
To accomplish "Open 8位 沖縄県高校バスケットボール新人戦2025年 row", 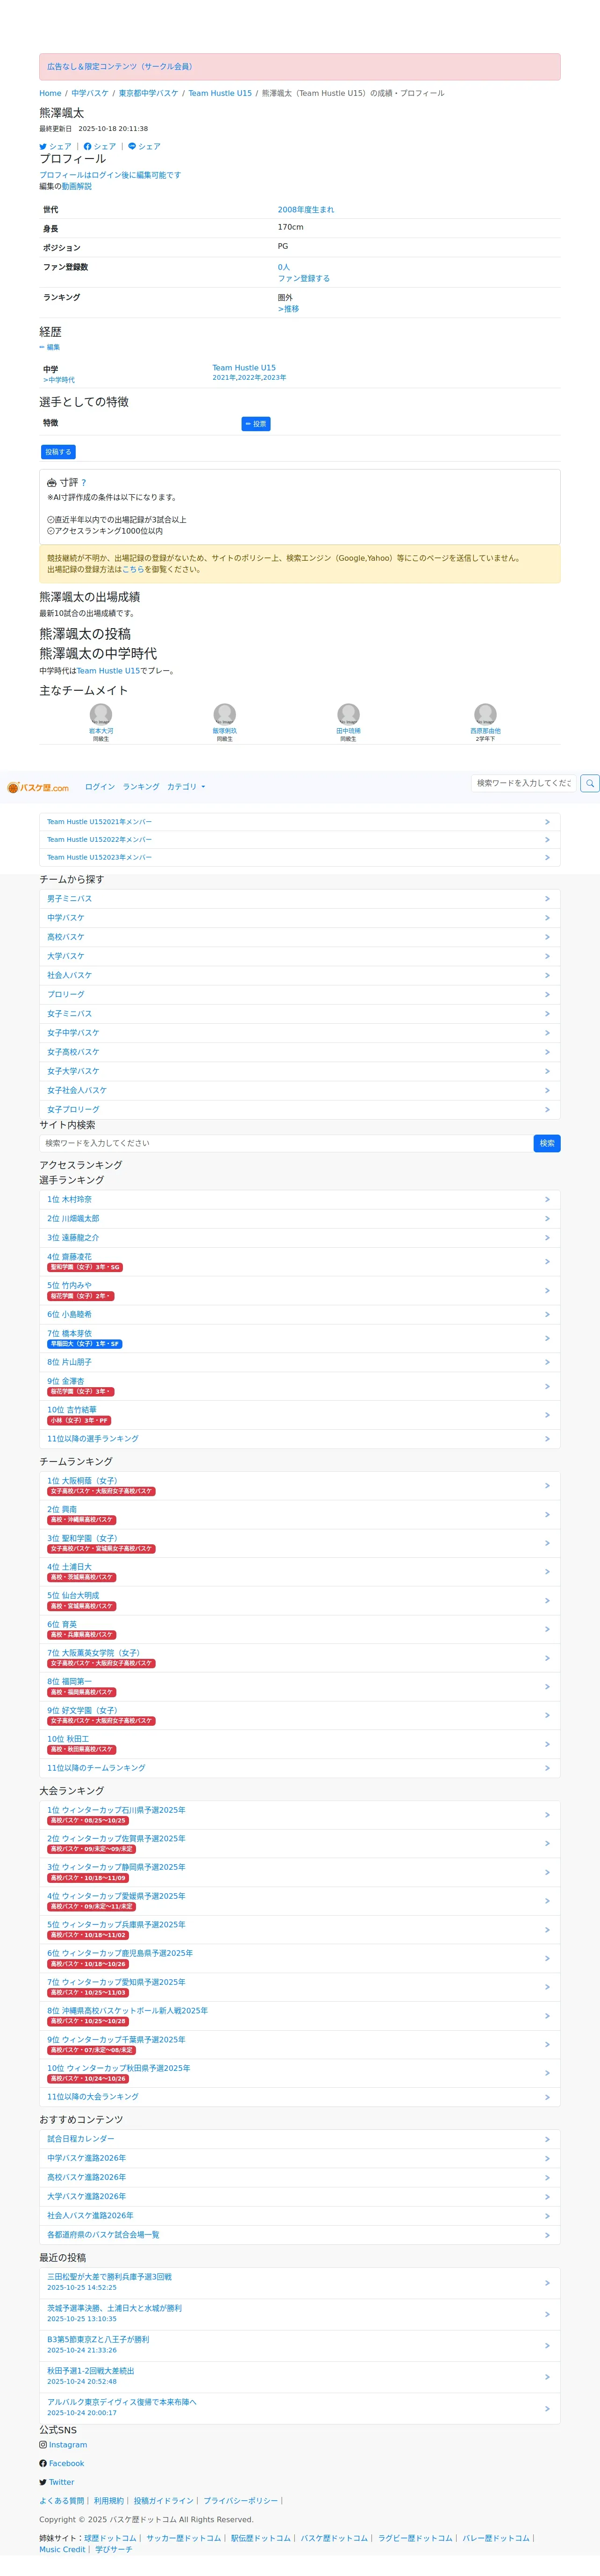I will [x=300, y=2016].
